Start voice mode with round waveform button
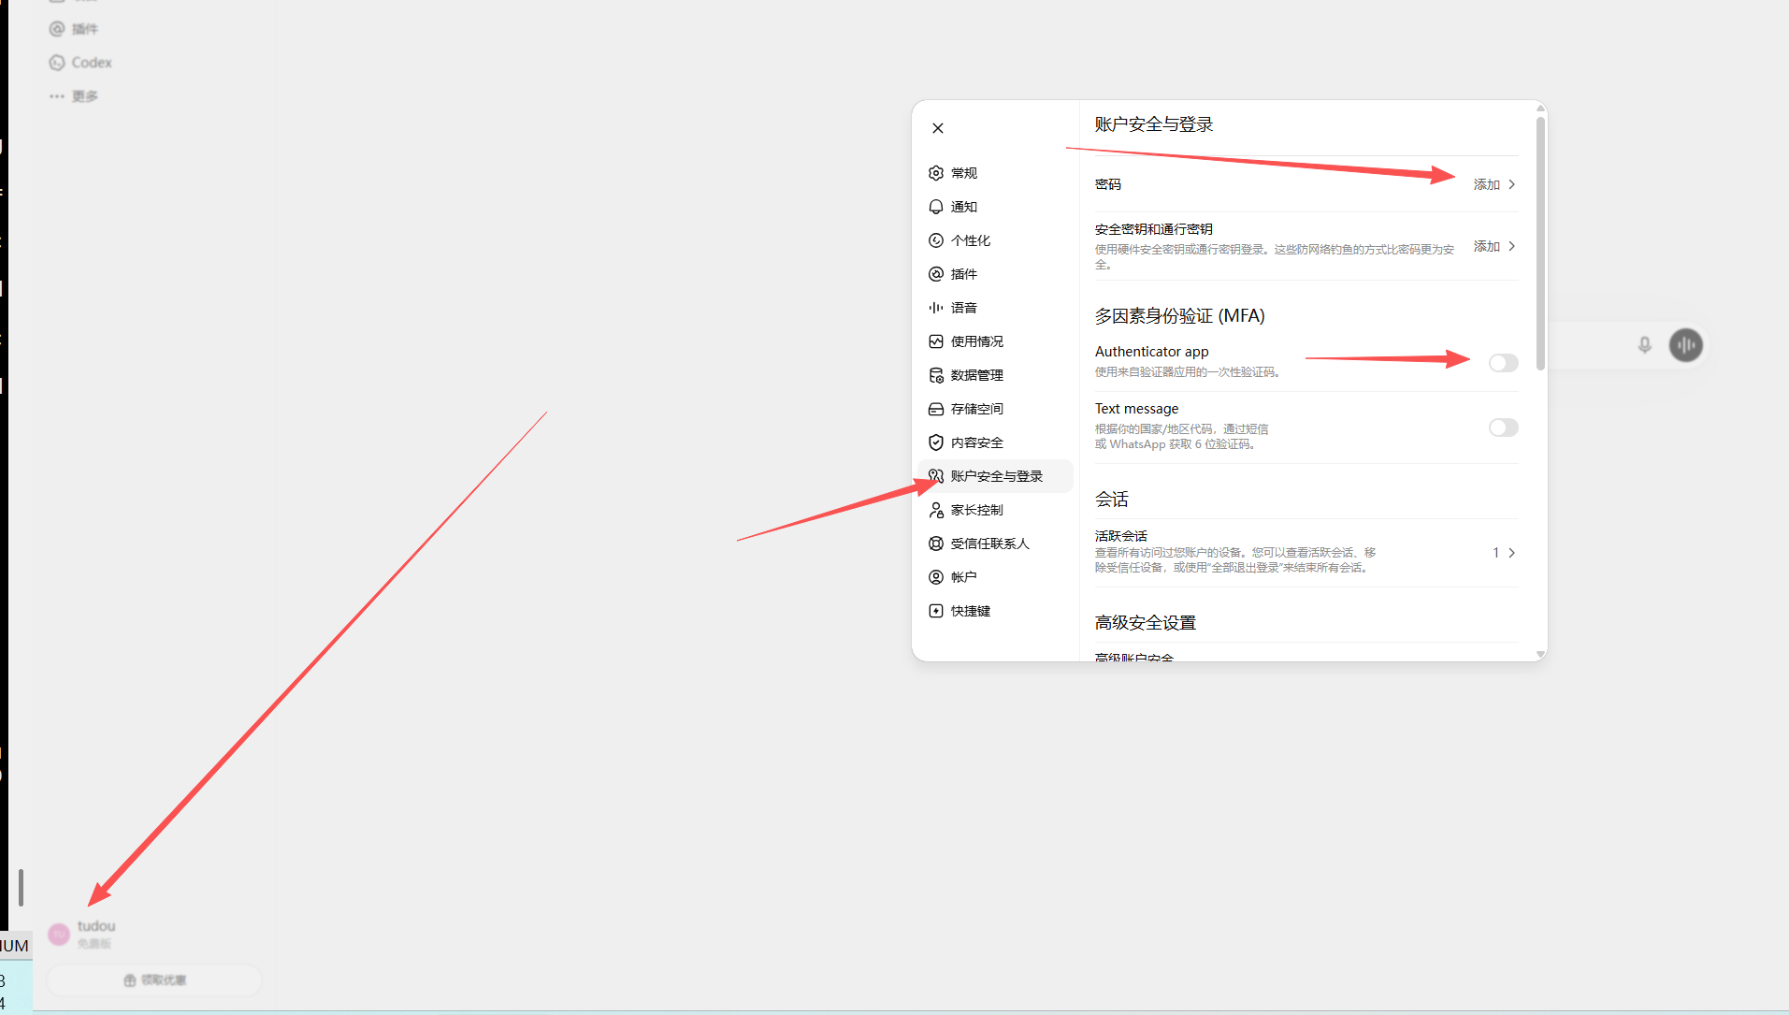The image size is (1789, 1015). coord(1686,345)
